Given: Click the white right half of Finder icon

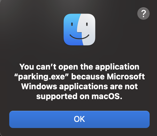Looking at the screenshot, I should click(x=88, y=30).
